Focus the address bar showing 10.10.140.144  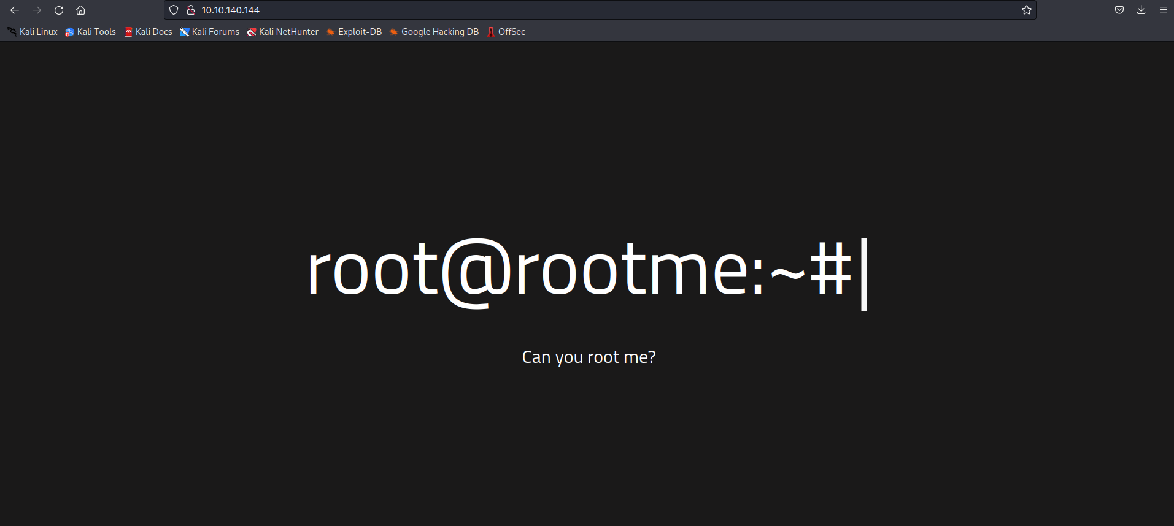pyautogui.click(x=600, y=10)
